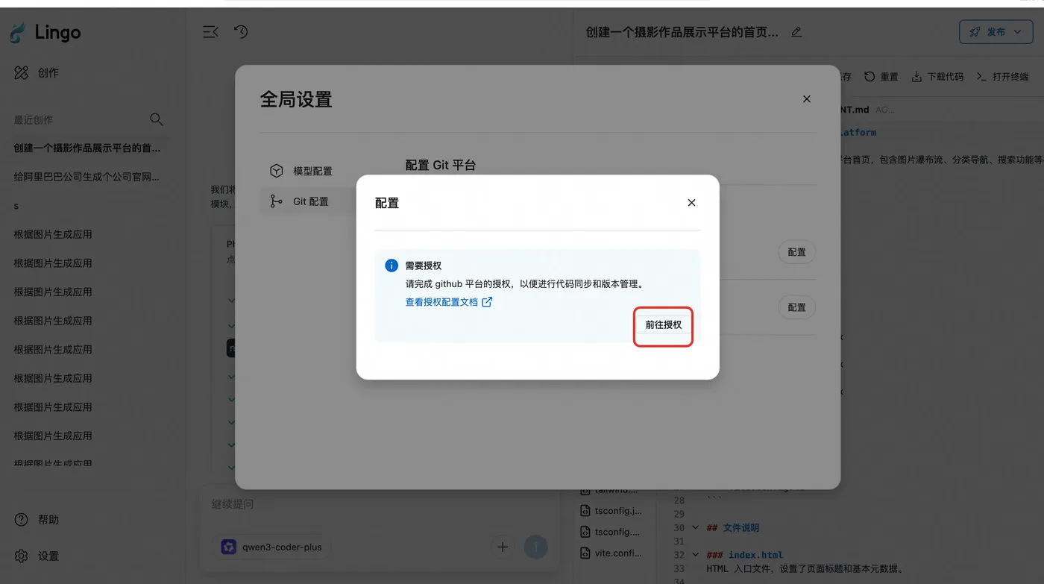Collapse the ## 文件说明 section fold arrow
1044x584 pixels.
pyautogui.click(x=695, y=527)
